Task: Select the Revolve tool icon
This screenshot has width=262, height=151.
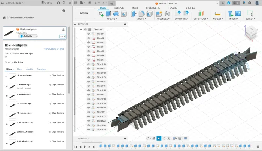Action: (116, 14)
